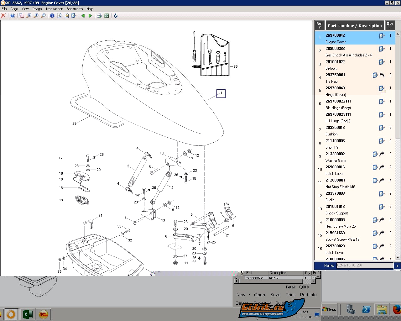This screenshot has height=321, width=401.
Task: Click the Part Info button
Action: point(308,295)
